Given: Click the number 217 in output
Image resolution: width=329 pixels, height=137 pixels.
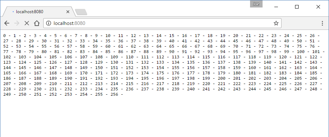Looking at the screenshot, I should point(160,84).
